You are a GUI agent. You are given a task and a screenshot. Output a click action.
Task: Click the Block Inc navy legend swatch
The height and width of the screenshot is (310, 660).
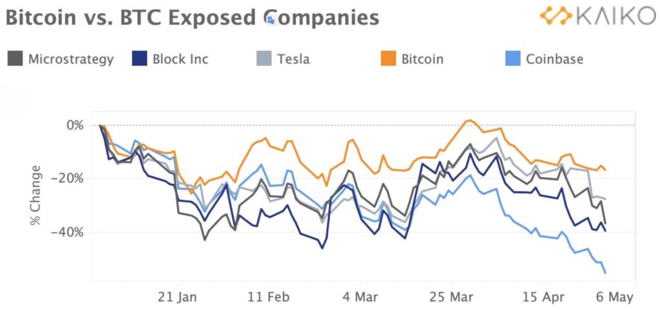coord(139,59)
